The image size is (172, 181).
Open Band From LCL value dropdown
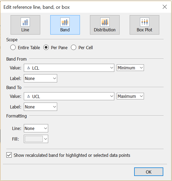[69, 68]
